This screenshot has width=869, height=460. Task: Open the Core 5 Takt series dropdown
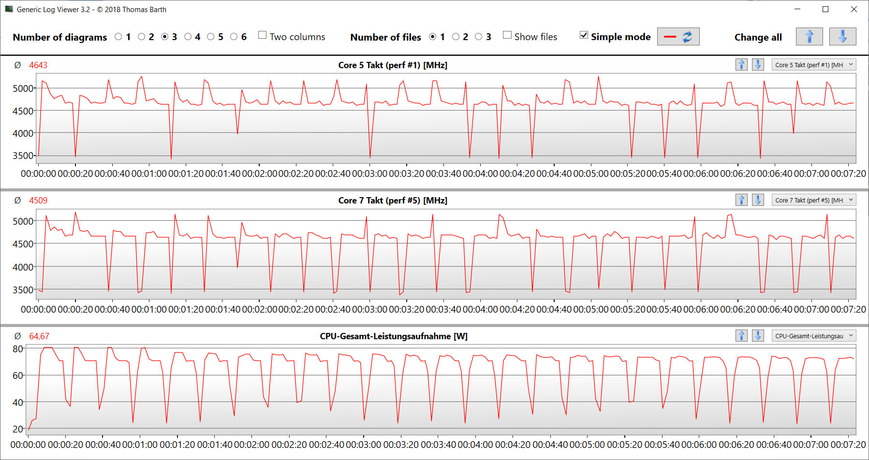click(x=813, y=65)
